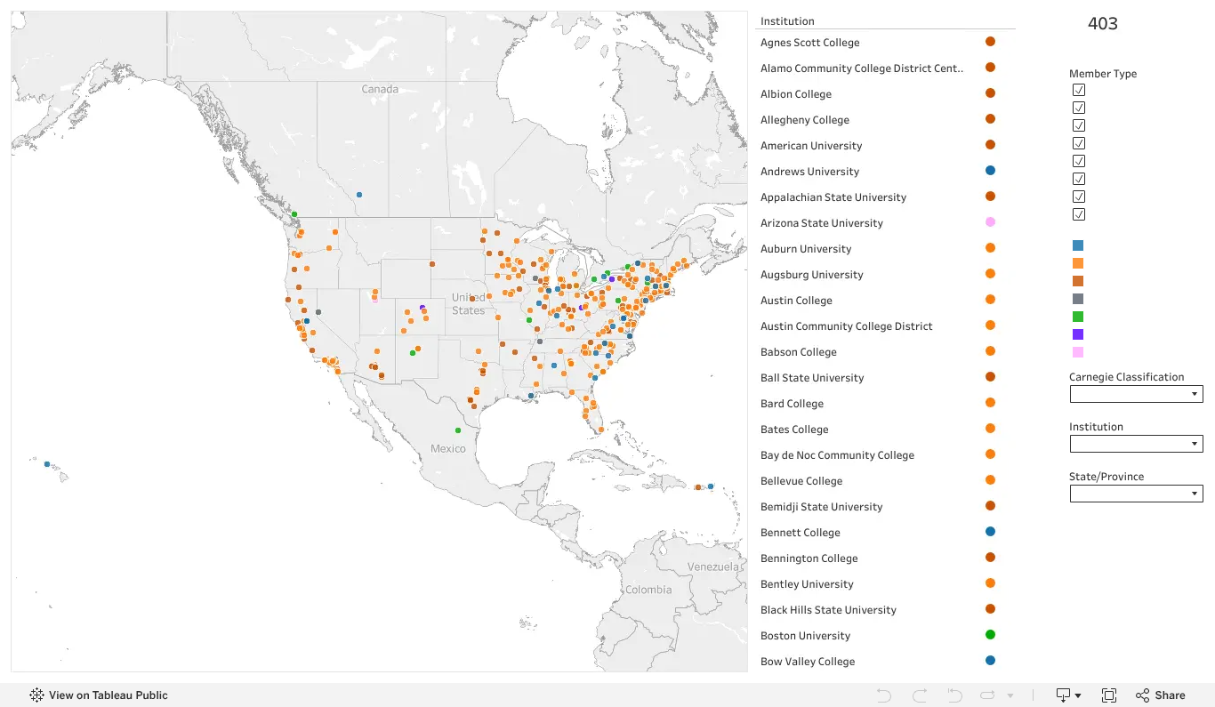
Task: Select Bay de Noc Community College text
Action: point(837,455)
